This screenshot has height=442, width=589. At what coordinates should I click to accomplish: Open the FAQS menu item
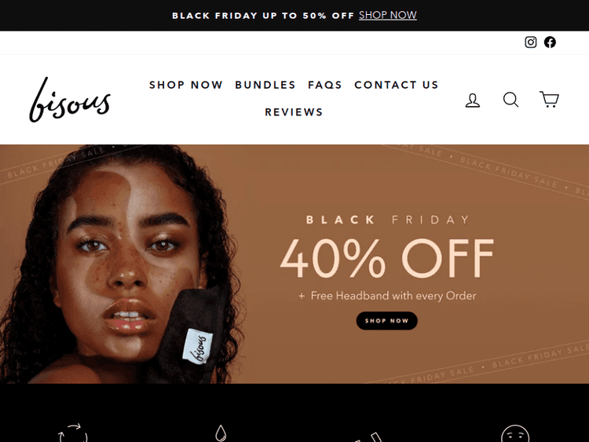pos(325,85)
